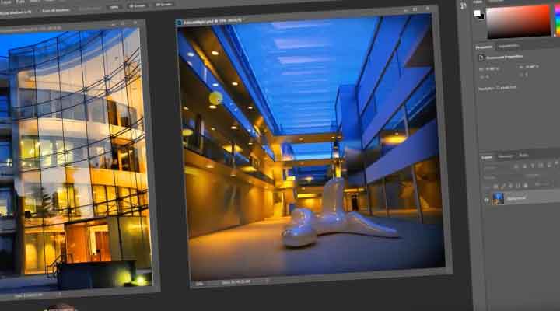Click the 100% zoom button
Image resolution: width=560 pixels, height=311 pixels.
pyautogui.click(x=114, y=7)
